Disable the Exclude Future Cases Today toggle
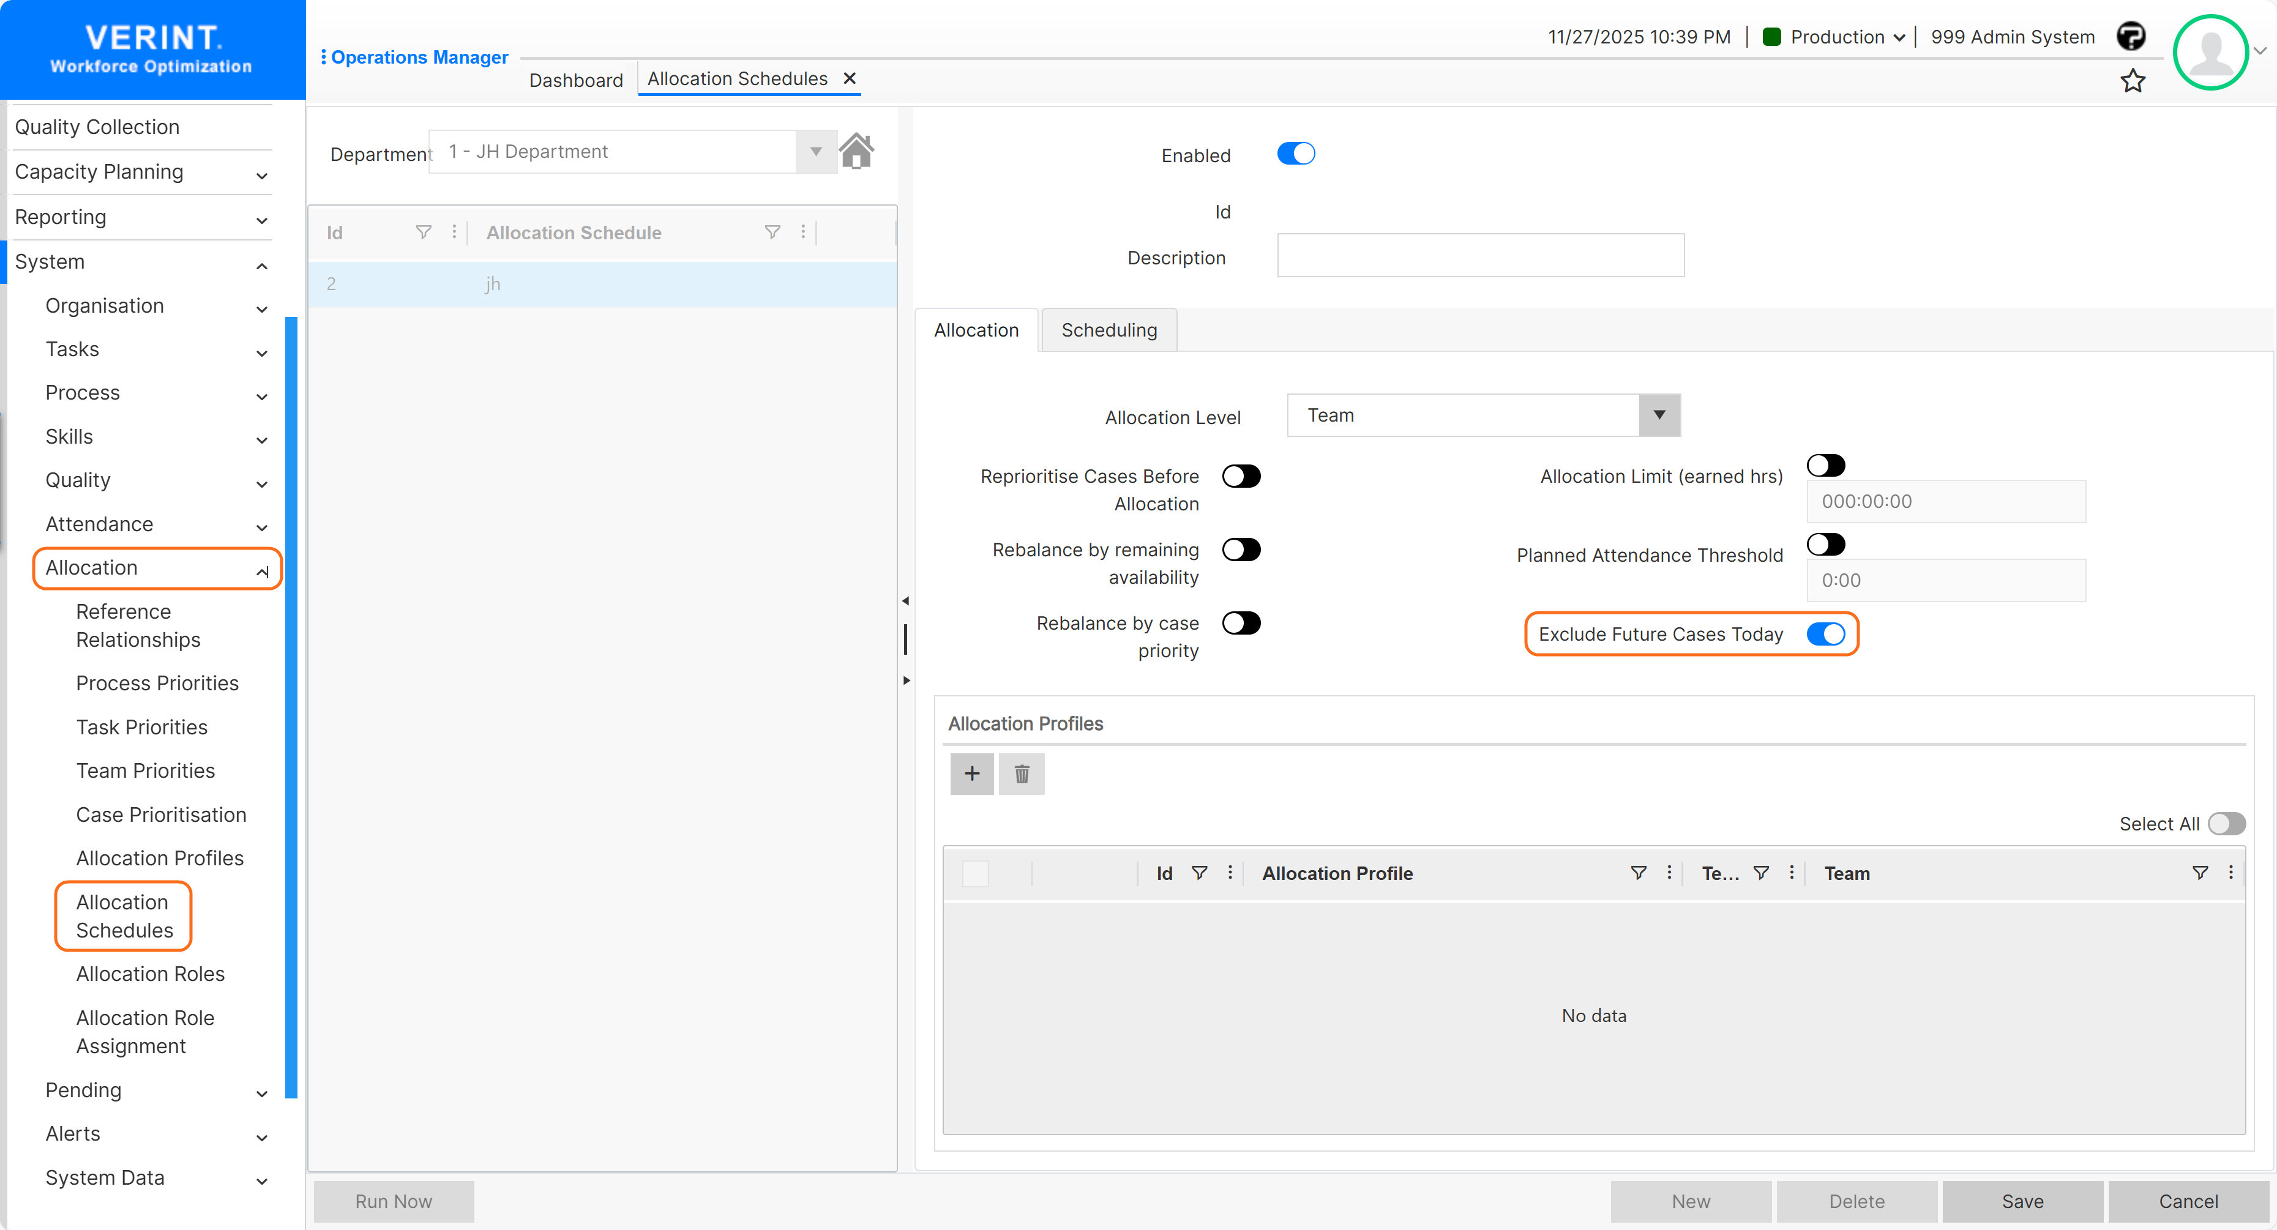 tap(1827, 633)
